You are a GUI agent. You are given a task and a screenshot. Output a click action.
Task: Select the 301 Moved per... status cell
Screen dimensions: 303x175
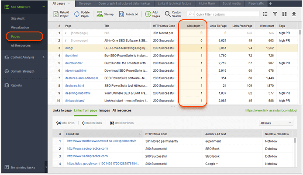(x=164, y=33)
